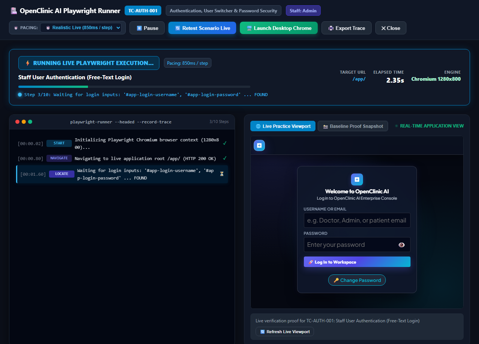The width and height of the screenshot is (479, 344).
Task: Switch to the Baseline Proof Snapshot tab
Action: pos(353,126)
